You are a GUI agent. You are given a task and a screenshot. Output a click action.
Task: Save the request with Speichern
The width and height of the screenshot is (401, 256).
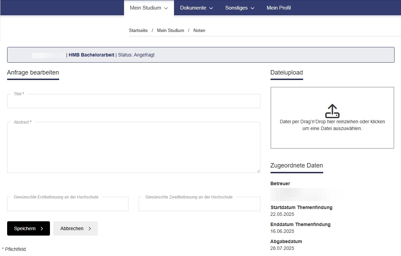point(29,228)
